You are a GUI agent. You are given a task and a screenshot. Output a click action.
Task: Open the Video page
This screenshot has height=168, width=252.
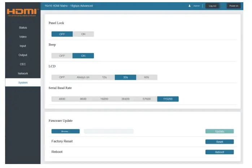[23, 37]
